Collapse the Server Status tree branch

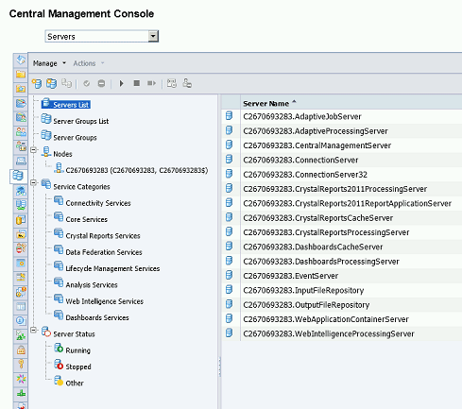34,331
